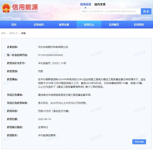
Task: Click the national emblem logo
Action: click(x=6, y=8)
